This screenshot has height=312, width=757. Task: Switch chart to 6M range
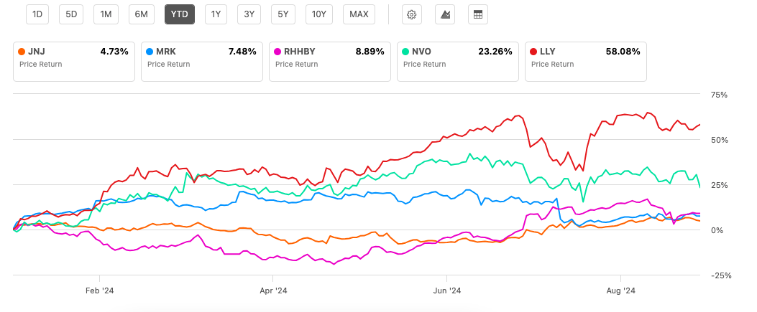(142, 14)
